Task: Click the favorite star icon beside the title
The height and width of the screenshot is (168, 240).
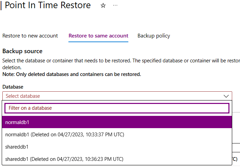Action: (103, 6)
